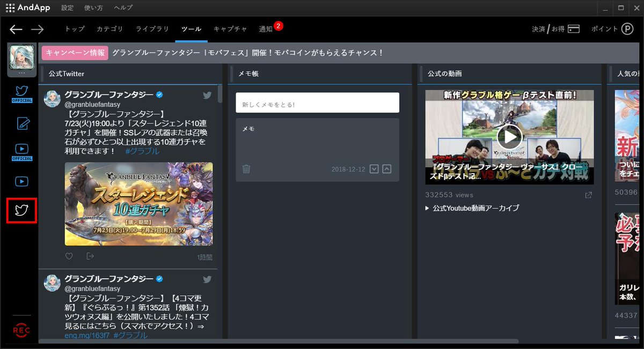Click the 332553 views text
The height and width of the screenshot is (349, 644).
click(x=449, y=195)
